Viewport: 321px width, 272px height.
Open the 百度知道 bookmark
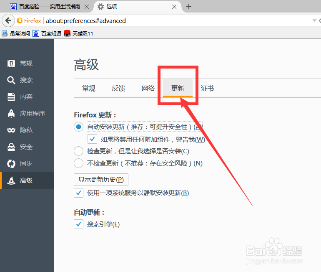pos(47,33)
